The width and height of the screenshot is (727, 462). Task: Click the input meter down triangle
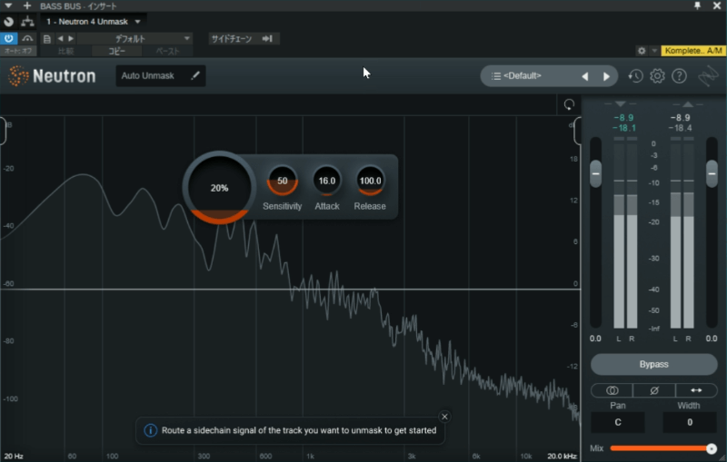click(x=621, y=103)
